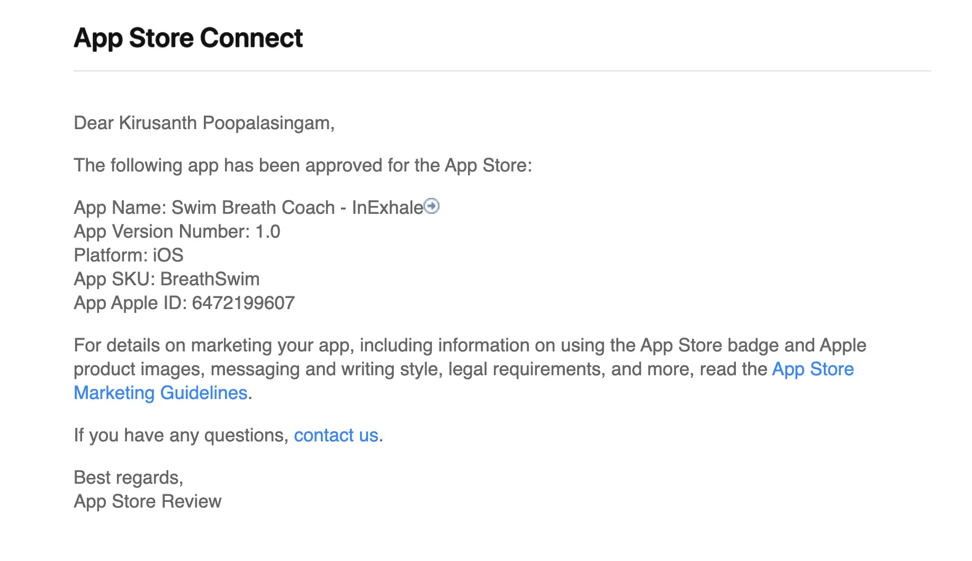The height and width of the screenshot is (561, 972).
Task: Click the 'Dear Kirusanth Poopalasingam' greeting
Action: click(x=204, y=123)
